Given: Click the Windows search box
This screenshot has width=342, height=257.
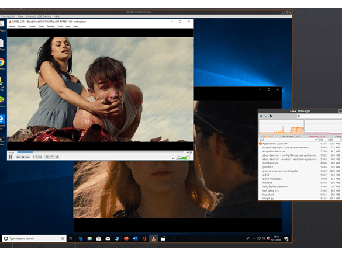Looking at the screenshot, I should tap(34, 238).
